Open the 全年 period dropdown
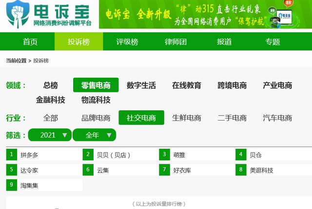The height and width of the screenshot is (209, 312). click(94, 135)
